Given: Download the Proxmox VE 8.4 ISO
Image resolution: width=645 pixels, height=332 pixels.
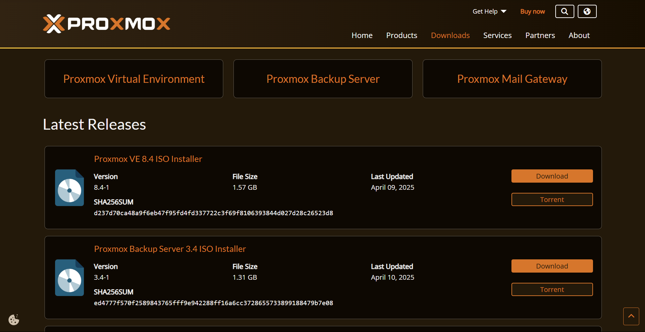Looking at the screenshot, I should click(552, 176).
